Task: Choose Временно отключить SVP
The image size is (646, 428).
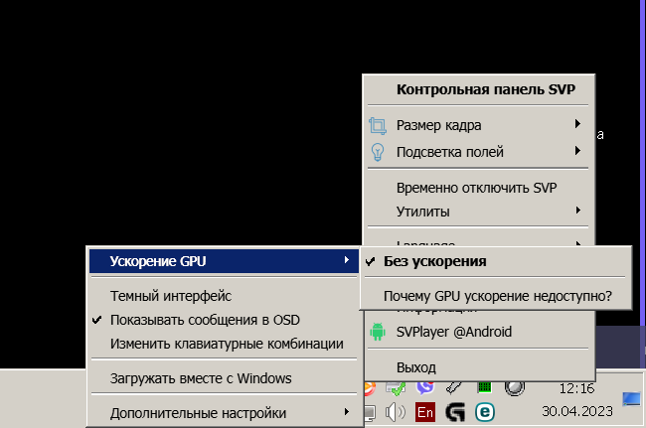Action: point(476,188)
